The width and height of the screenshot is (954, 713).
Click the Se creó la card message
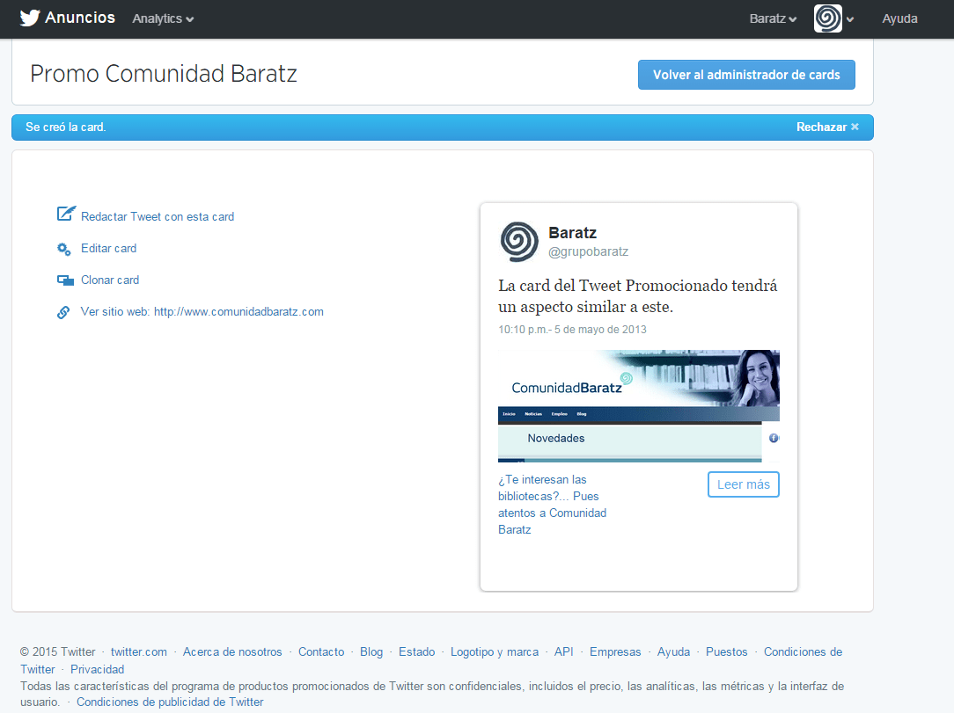click(x=66, y=127)
